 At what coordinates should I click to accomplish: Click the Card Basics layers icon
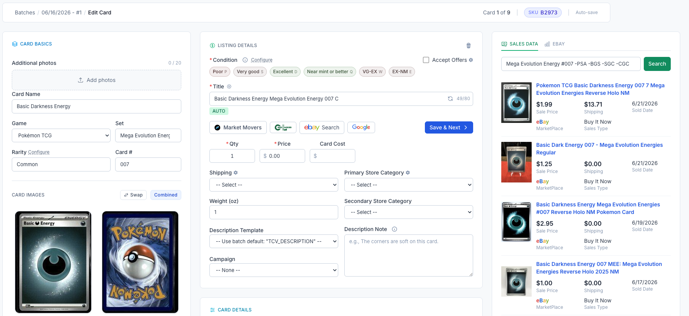click(15, 44)
